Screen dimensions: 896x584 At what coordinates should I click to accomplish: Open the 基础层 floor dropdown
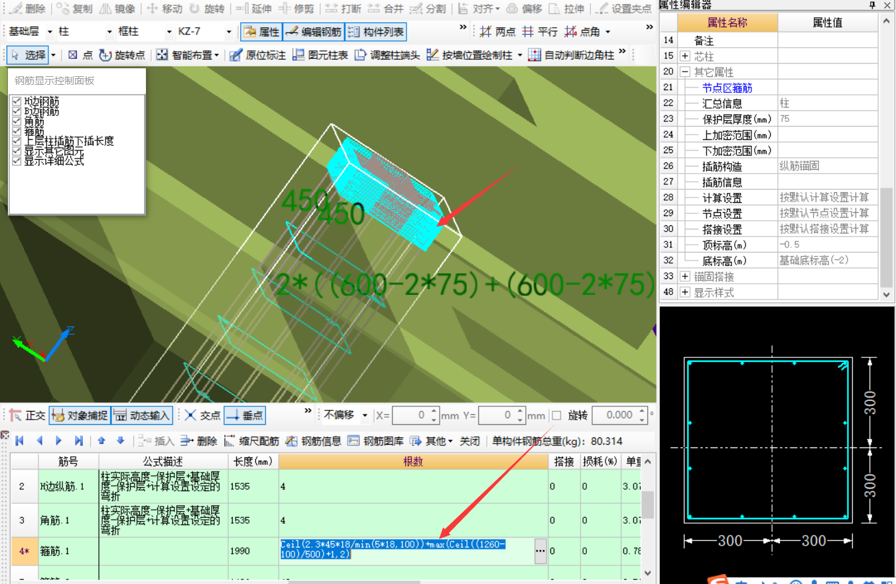click(x=50, y=32)
